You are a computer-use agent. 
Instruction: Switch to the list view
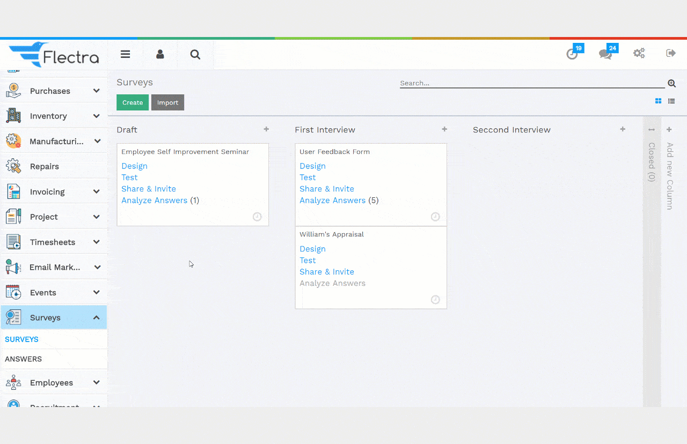pos(671,101)
